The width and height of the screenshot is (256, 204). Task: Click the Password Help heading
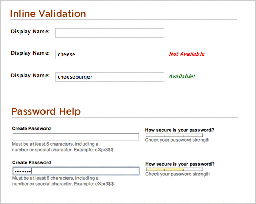[x=46, y=111]
